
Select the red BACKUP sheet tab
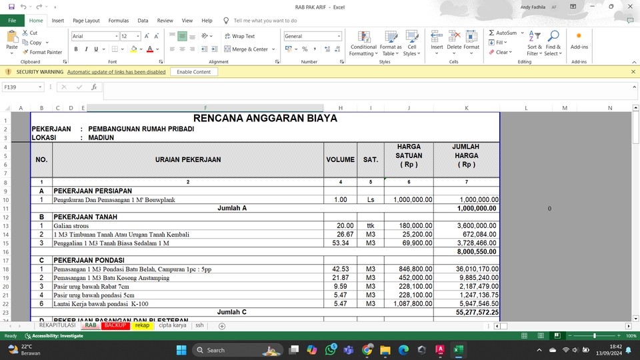click(115, 325)
